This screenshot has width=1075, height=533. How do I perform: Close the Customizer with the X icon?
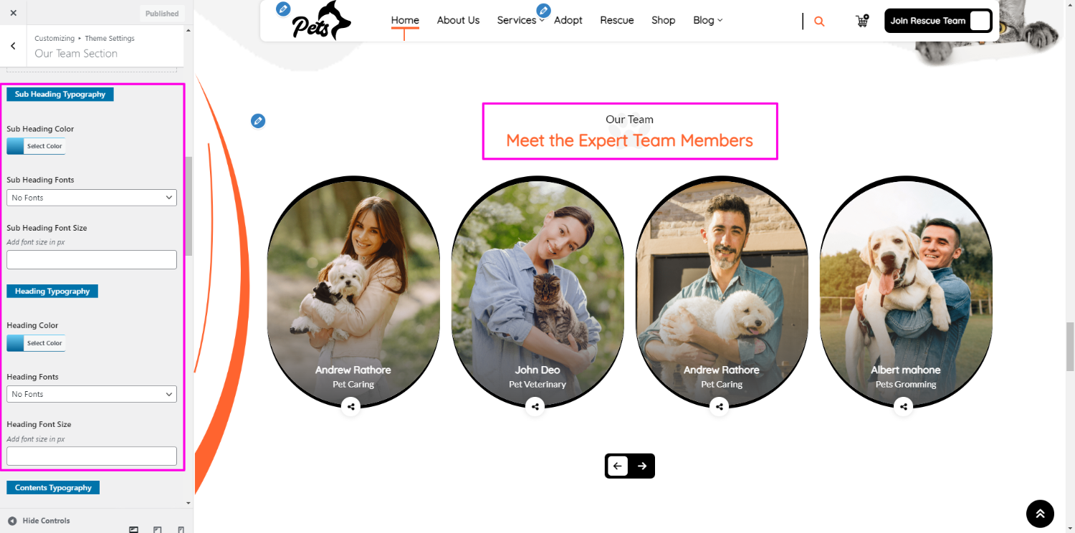(x=14, y=13)
